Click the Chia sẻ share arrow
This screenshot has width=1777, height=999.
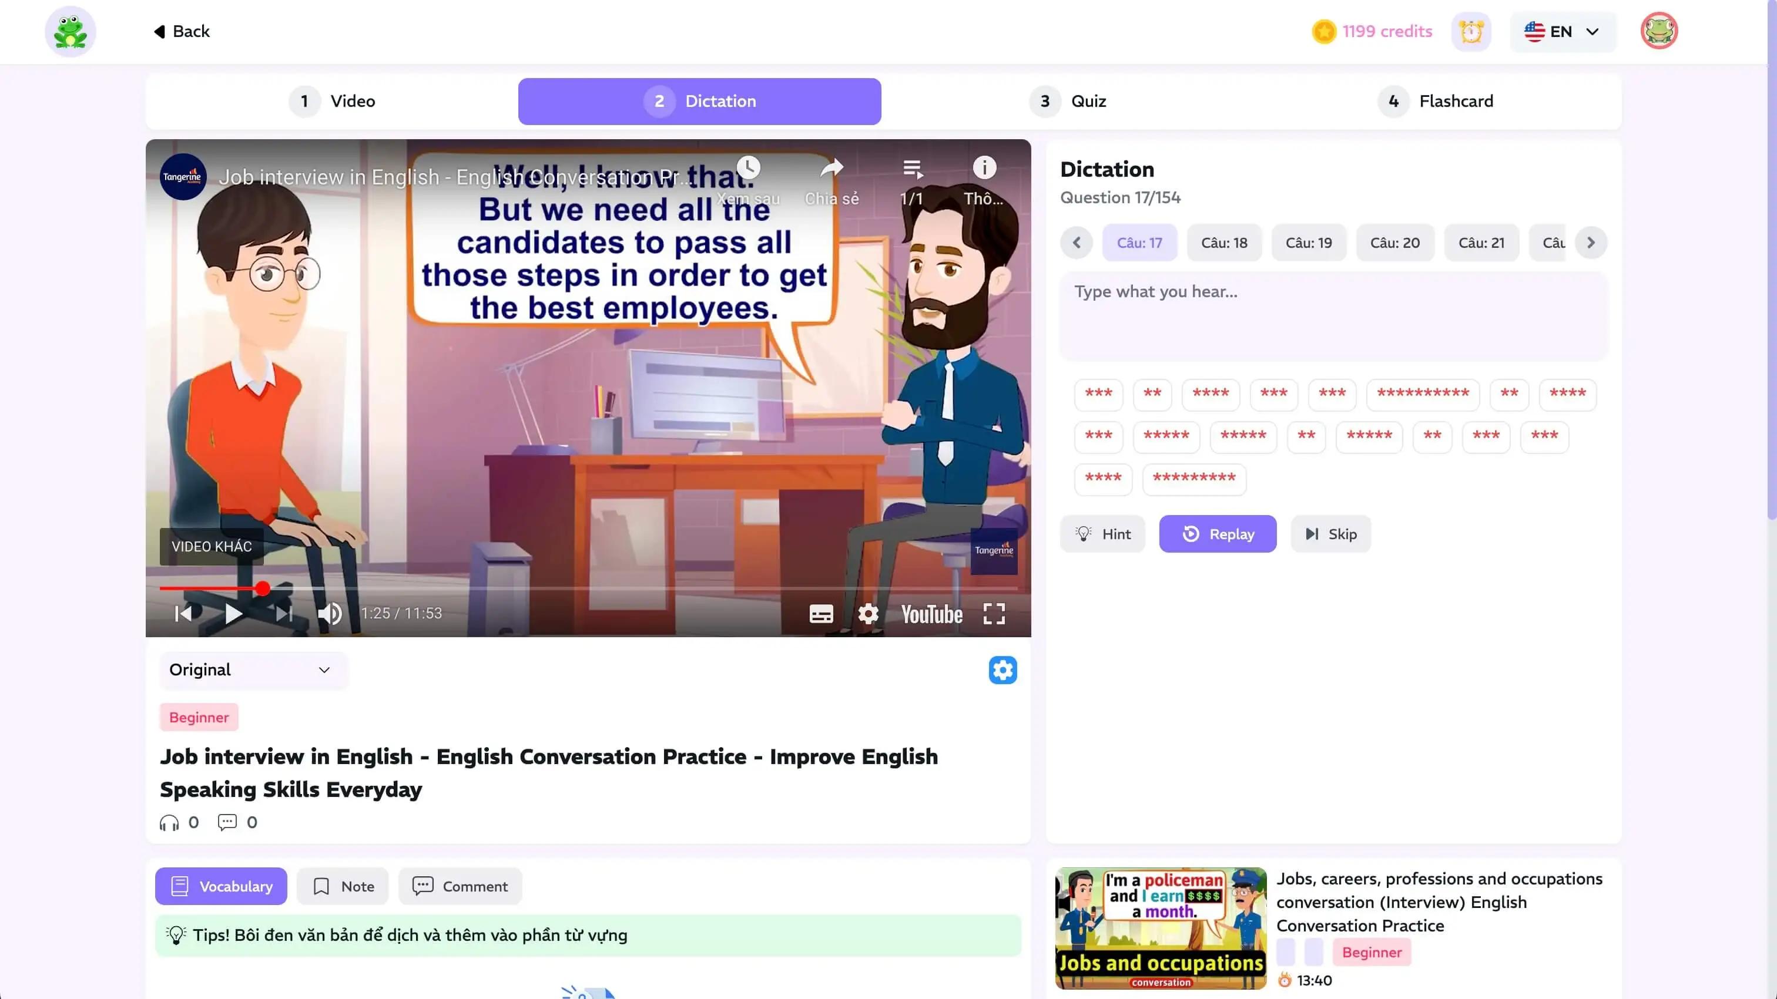tap(831, 167)
